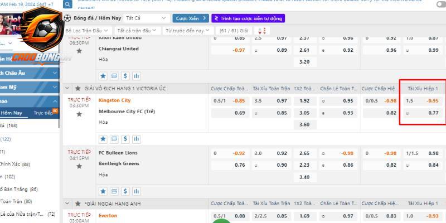
Task: Open Bàn Thắng (86) sidebar bet type
Action: click(x=19, y=189)
